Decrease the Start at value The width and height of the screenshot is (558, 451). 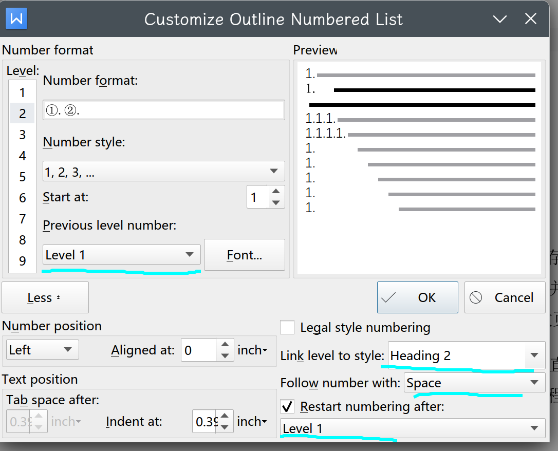[x=276, y=202]
